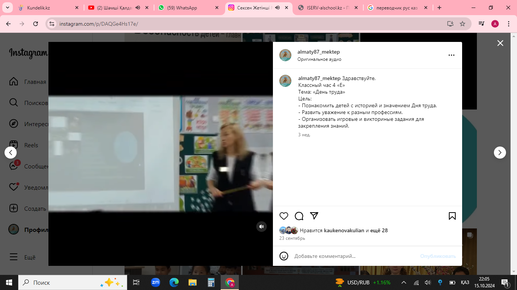This screenshot has width=517, height=290.
Task: Click the almaty87_mektep username in post header
Action: point(319,52)
